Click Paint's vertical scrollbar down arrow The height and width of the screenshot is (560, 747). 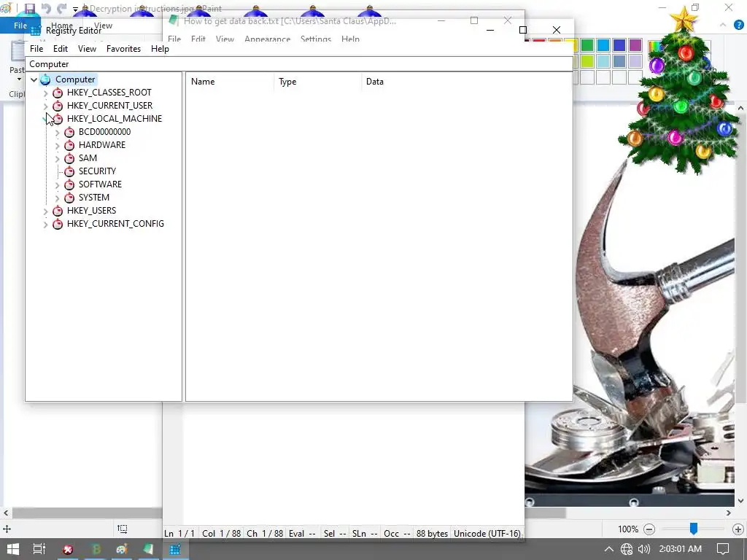741,501
